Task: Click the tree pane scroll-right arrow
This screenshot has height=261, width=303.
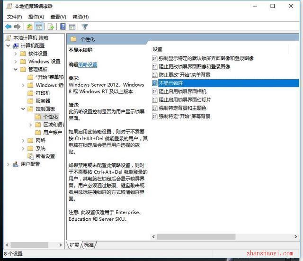Action: coord(61,245)
